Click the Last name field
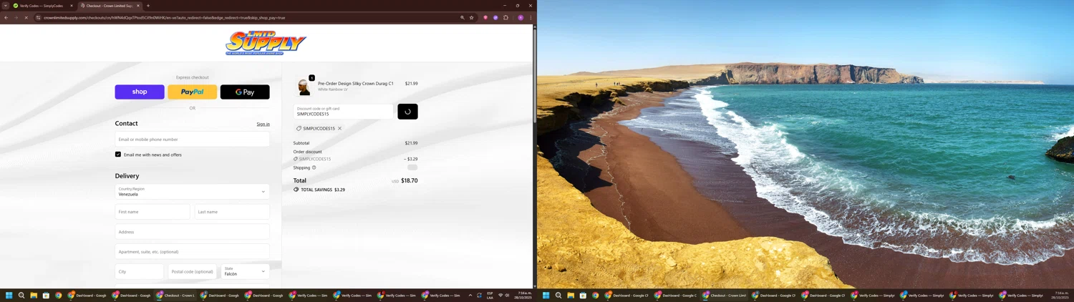The width and height of the screenshot is (1074, 302). (232, 212)
